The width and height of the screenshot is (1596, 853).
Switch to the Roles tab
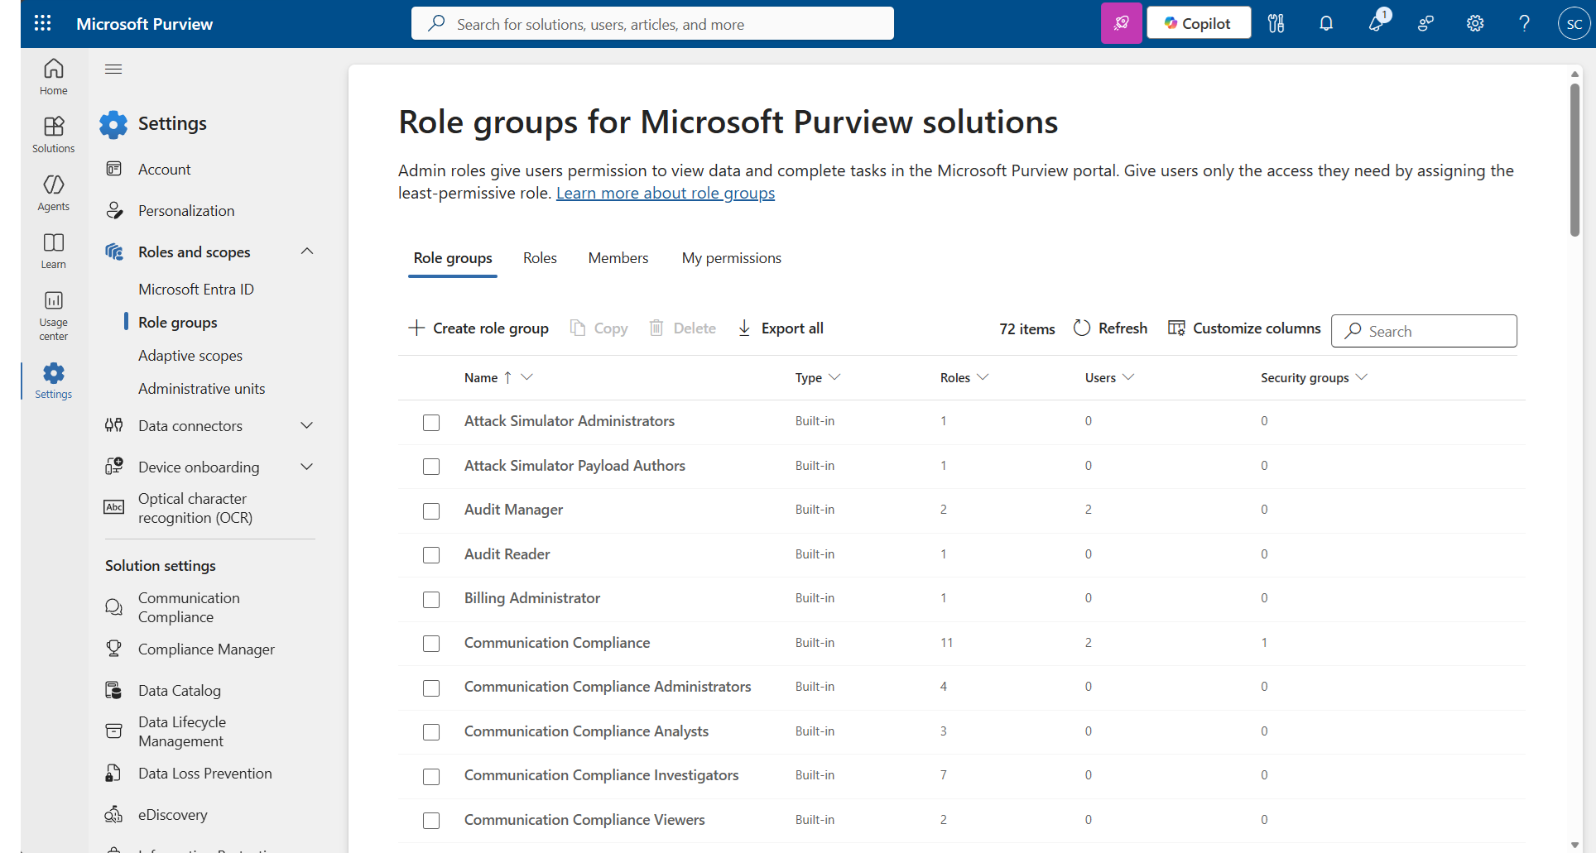[540, 258]
